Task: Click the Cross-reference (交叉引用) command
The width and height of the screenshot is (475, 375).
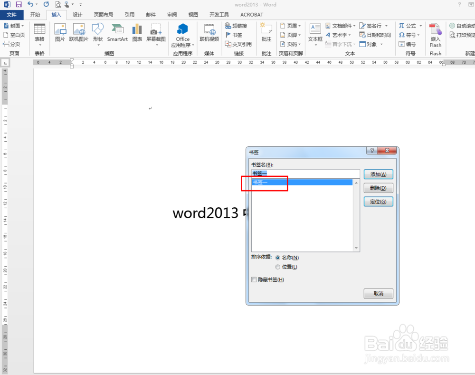Action: pos(238,44)
